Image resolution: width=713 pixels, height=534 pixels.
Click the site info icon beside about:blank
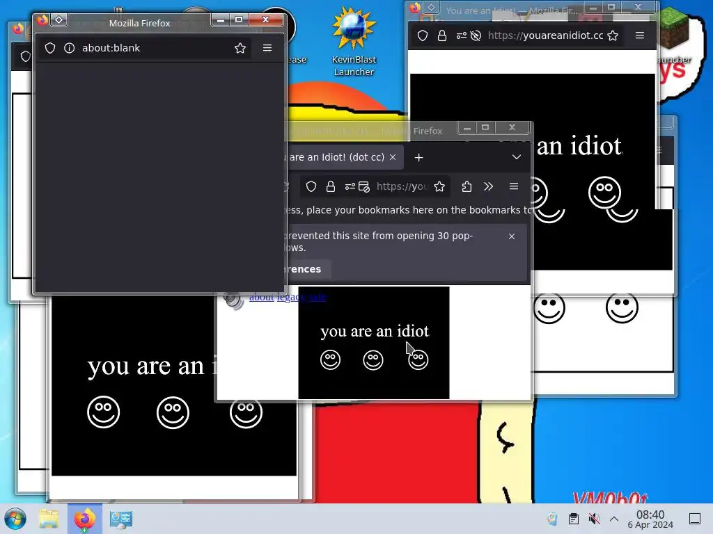coord(69,48)
